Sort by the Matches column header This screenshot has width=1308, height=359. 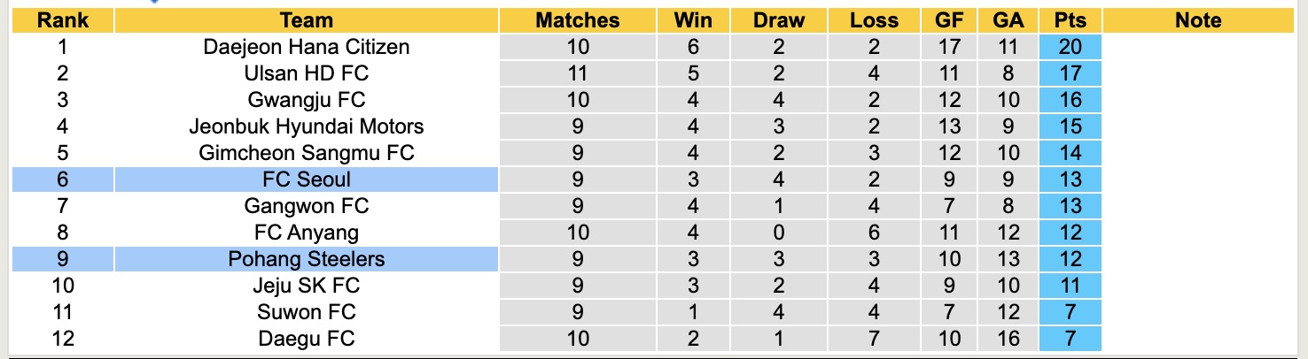[577, 20]
